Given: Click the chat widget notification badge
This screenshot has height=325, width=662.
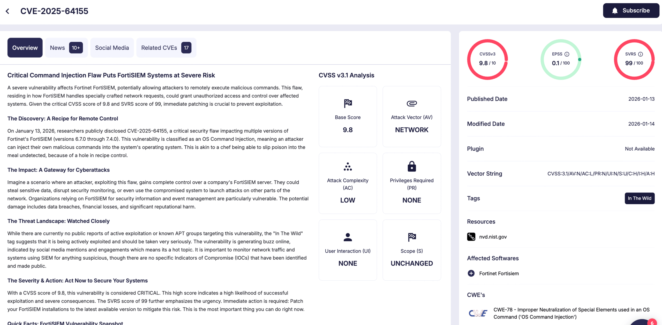Looking at the screenshot, I should pyautogui.click(x=652, y=322).
